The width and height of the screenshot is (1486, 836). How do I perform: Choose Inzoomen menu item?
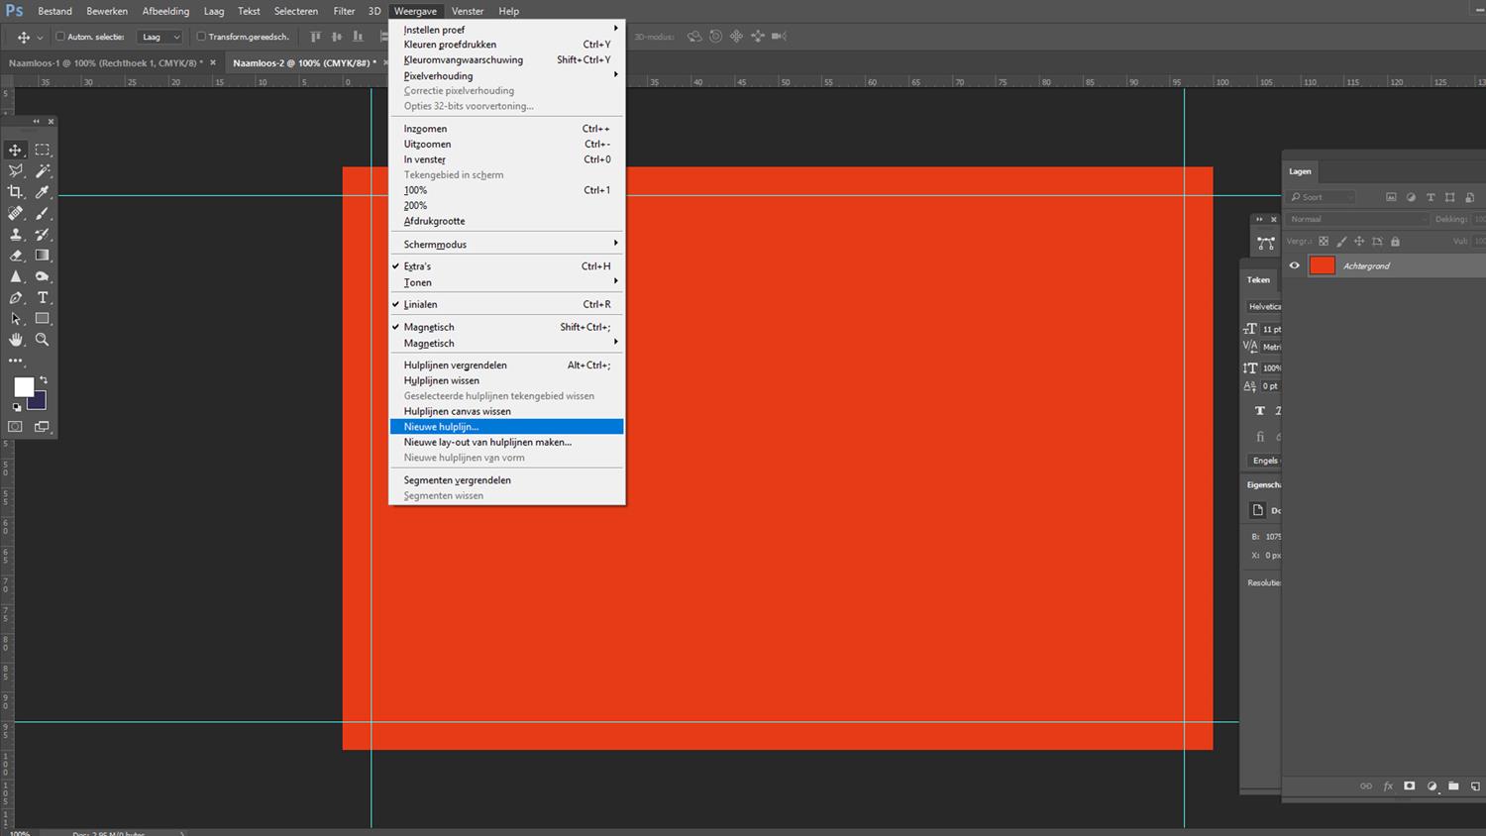pyautogui.click(x=506, y=129)
